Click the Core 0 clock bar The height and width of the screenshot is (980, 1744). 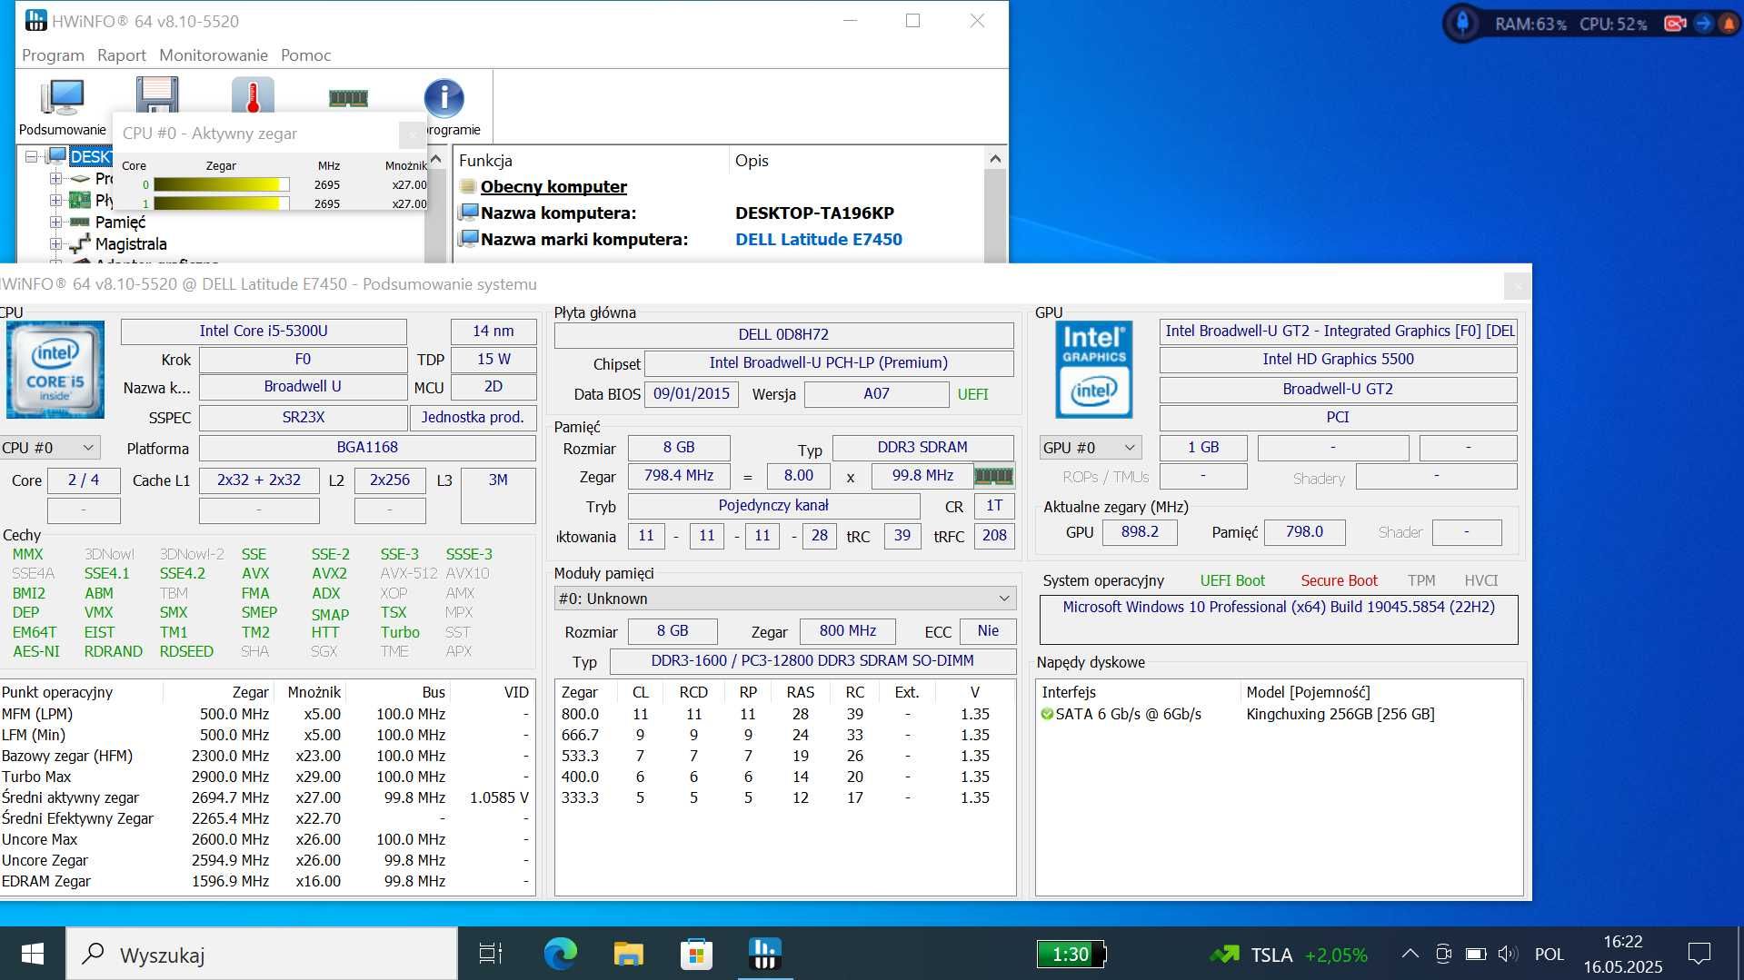[x=221, y=184]
